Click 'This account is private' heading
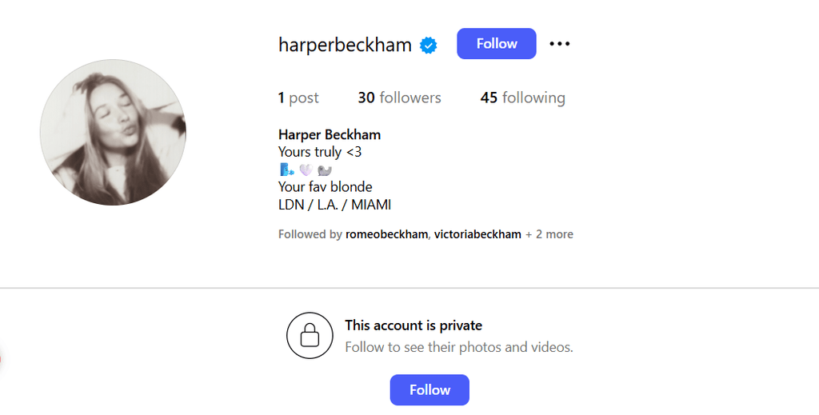This screenshot has width=819, height=415. [x=413, y=325]
